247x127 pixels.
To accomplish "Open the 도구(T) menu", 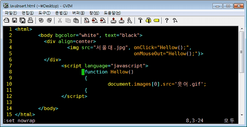I will click(44, 13).
